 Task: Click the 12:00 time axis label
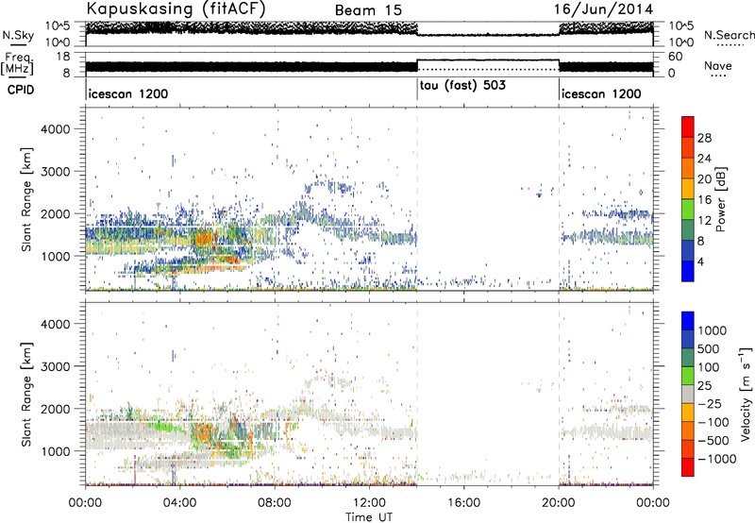tap(369, 503)
